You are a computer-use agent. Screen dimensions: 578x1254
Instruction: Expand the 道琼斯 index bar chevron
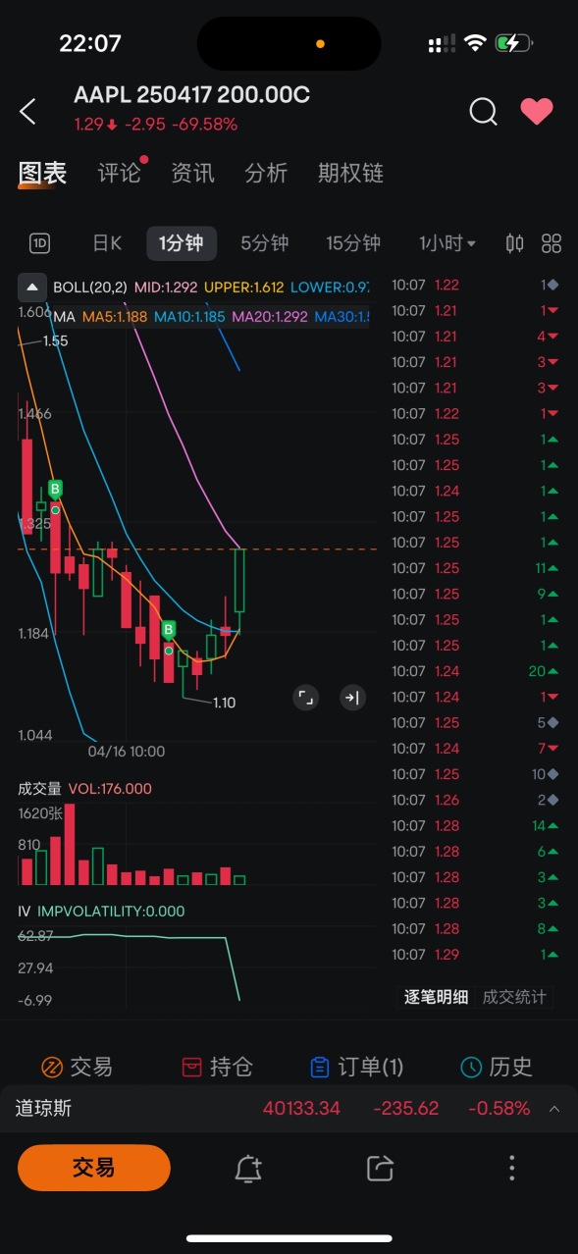pyautogui.click(x=554, y=1109)
